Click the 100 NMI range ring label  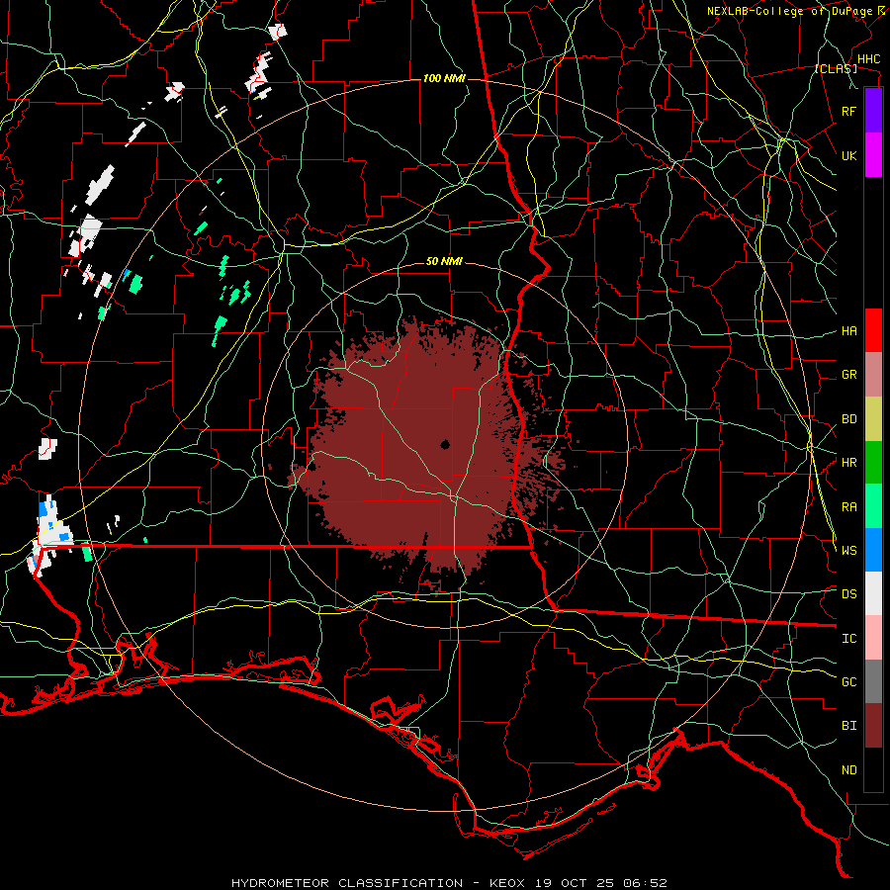coord(444,78)
